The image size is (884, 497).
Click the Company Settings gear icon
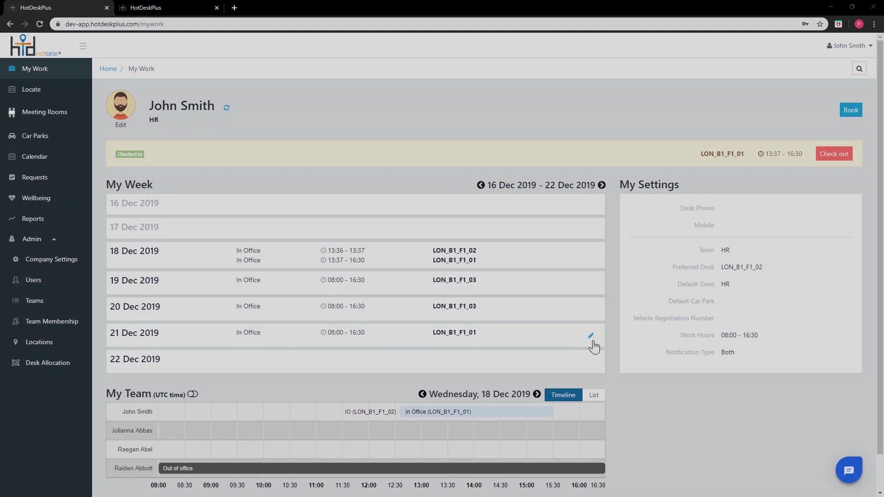16,259
